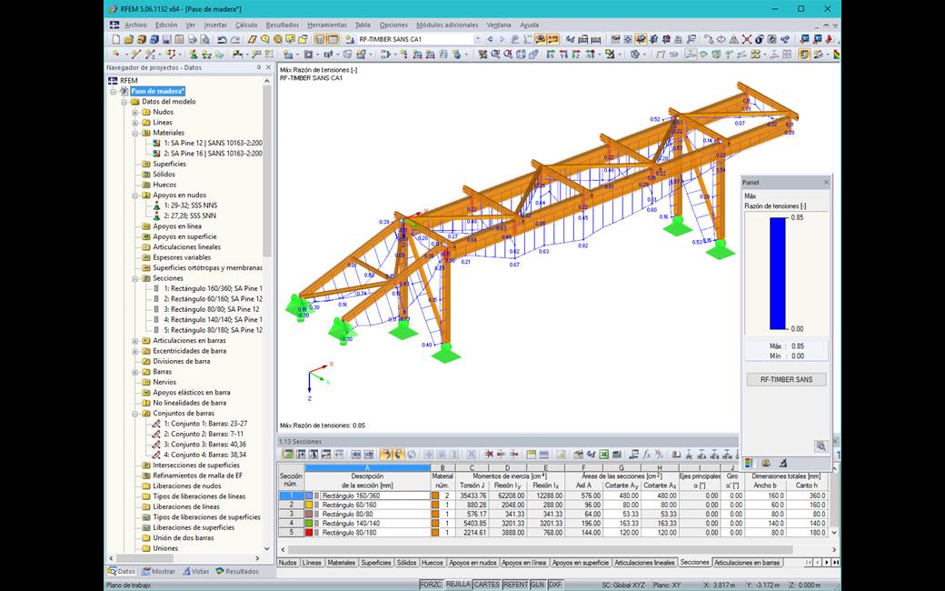Toggle the REJILLA status bar button
This screenshot has height=591, width=945.
point(458,585)
